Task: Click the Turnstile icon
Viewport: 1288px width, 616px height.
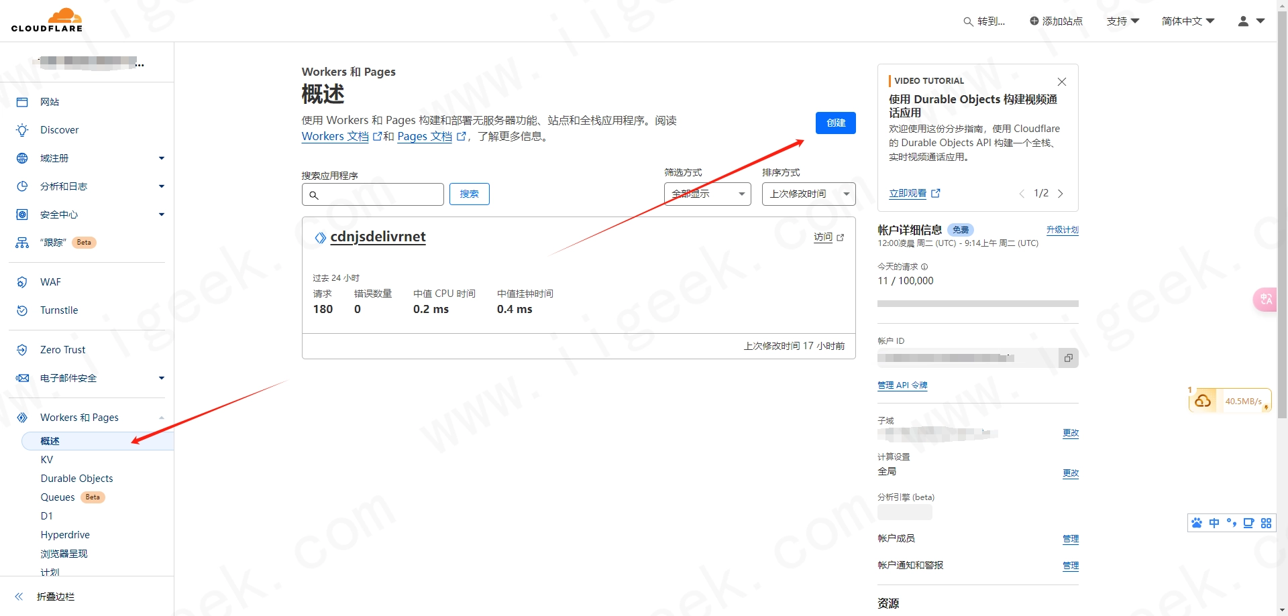Action: click(x=22, y=310)
